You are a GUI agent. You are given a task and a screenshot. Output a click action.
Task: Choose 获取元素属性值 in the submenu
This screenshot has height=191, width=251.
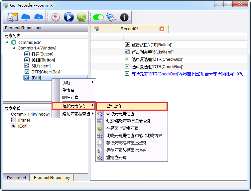[132, 114]
